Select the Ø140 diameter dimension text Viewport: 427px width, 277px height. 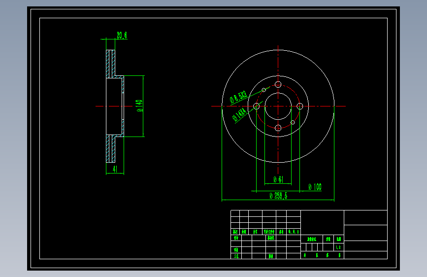pyautogui.click(x=139, y=106)
